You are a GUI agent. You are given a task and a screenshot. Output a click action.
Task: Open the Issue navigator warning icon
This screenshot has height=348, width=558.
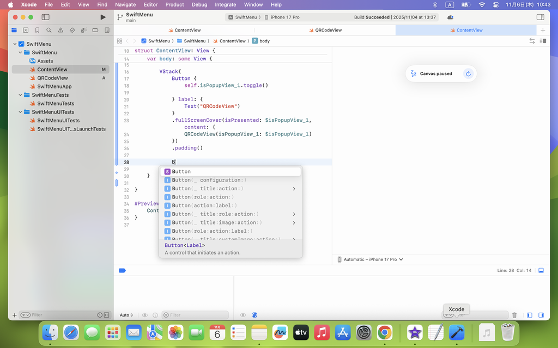pyautogui.click(x=60, y=30)
